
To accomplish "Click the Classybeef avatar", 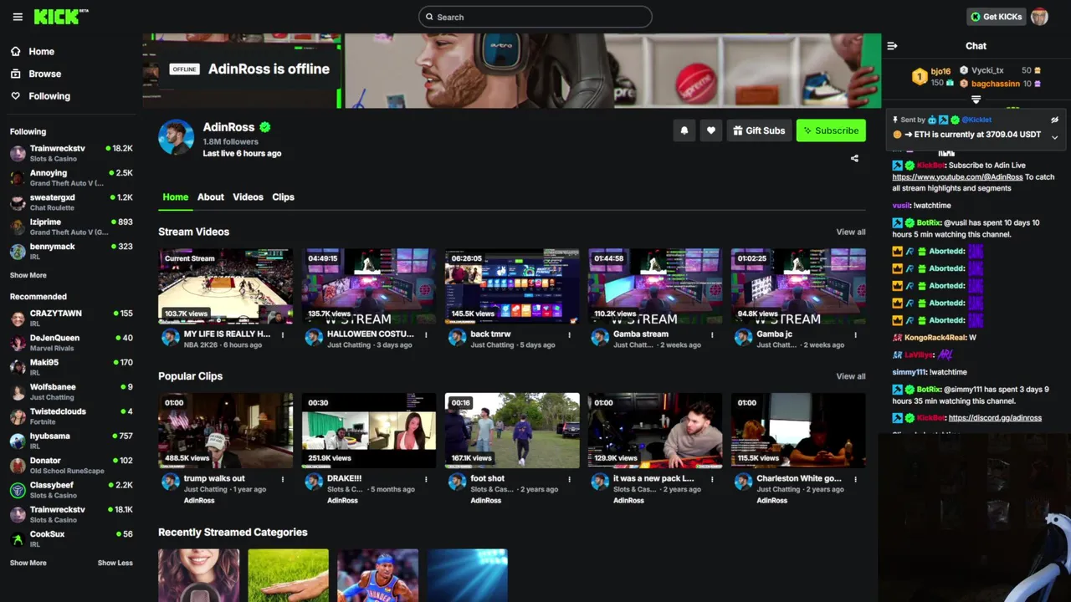I will click(x=18, y=490).
